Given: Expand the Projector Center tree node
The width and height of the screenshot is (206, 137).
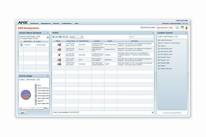Looking at the screenshot, I should [159, 57].
